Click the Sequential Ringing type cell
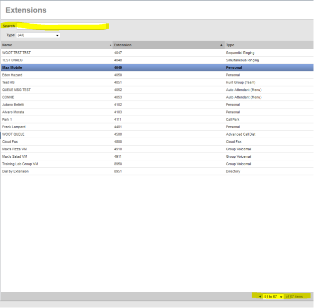This screenshot has height=308, width=314. coord(240,53)
